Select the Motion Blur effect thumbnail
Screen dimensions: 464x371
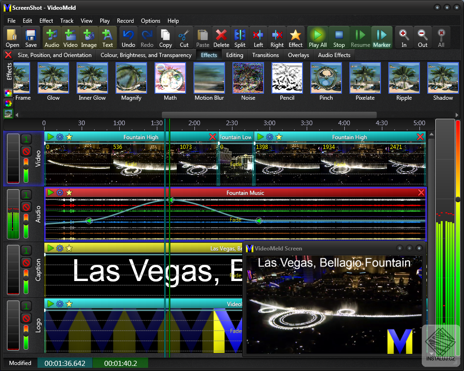pyautogui.click(x=209, y=78)
